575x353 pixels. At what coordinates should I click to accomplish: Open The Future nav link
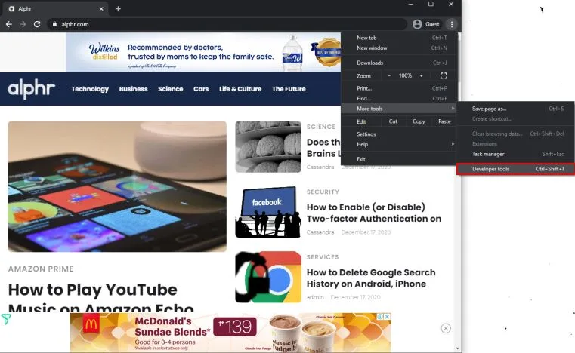coord(289,89)
